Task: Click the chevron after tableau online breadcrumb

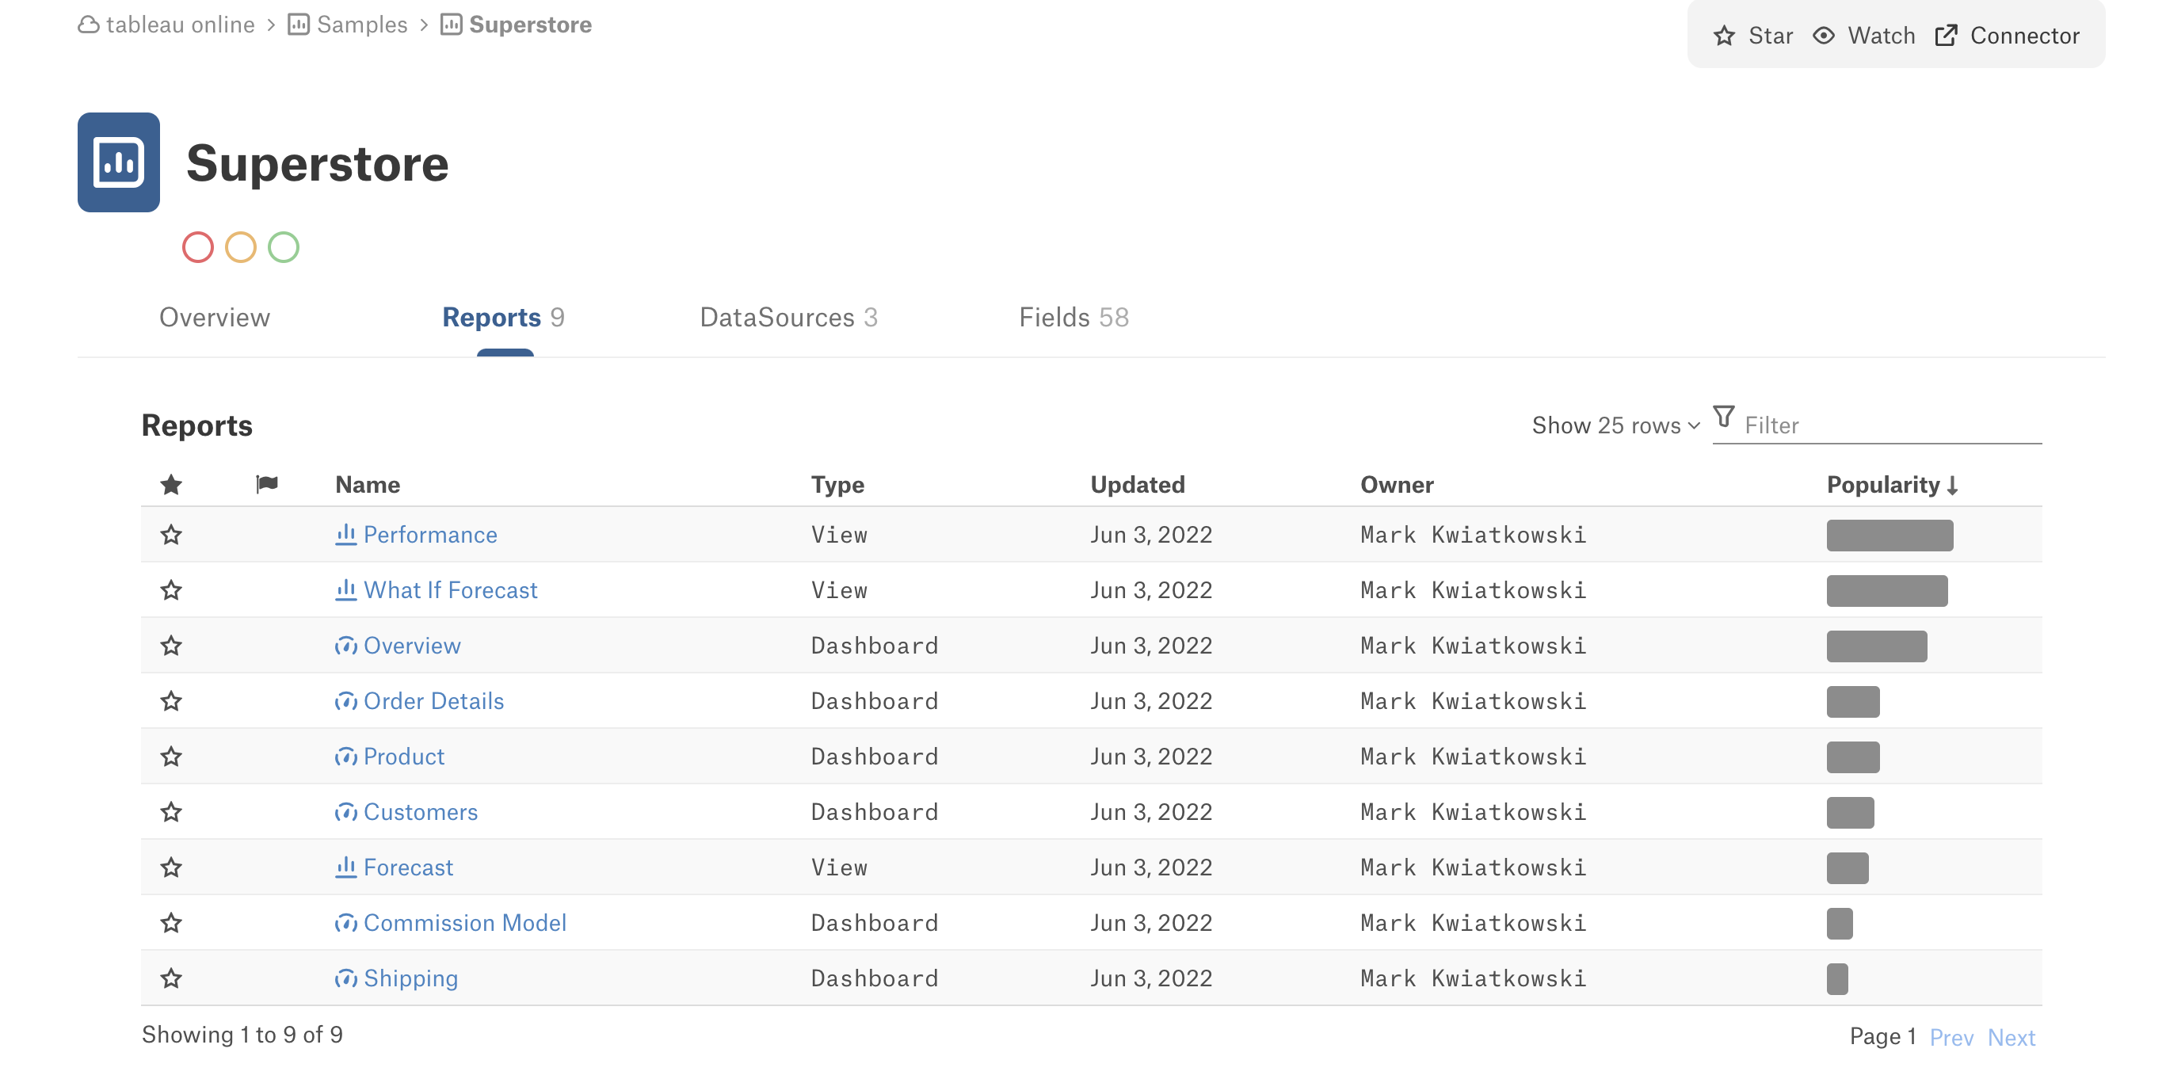Action: [271, 25]
